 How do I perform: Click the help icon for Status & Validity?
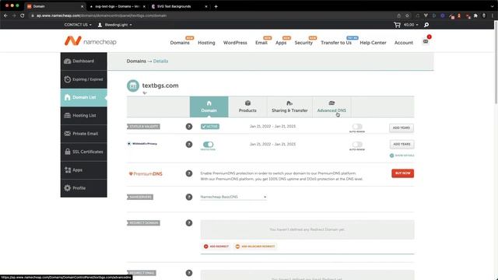(x=189, y=126)
